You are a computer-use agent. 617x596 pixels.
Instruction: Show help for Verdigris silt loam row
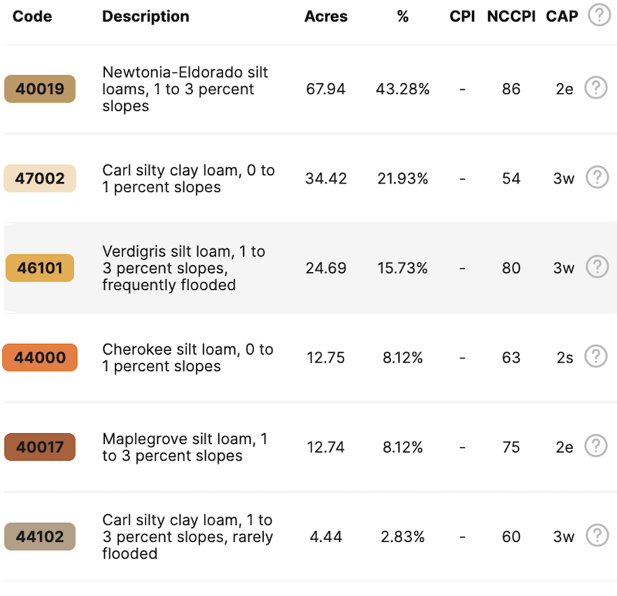point(596,267)
